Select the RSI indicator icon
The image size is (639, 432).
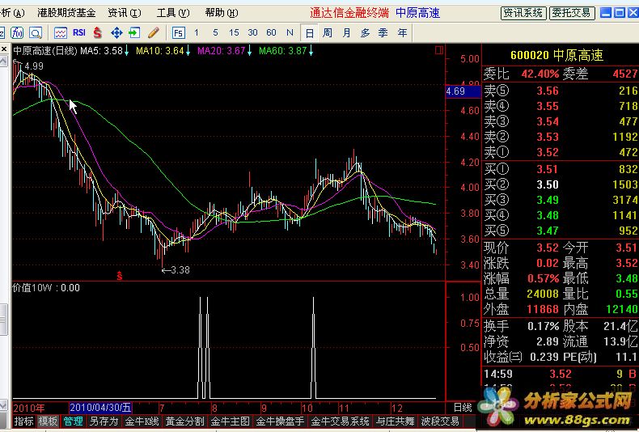(79, 32)
